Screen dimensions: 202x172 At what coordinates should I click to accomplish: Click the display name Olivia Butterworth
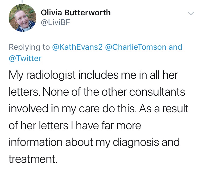[x=76, y=13]
